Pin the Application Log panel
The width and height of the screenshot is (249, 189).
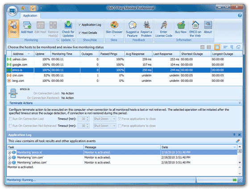[234, 134]
